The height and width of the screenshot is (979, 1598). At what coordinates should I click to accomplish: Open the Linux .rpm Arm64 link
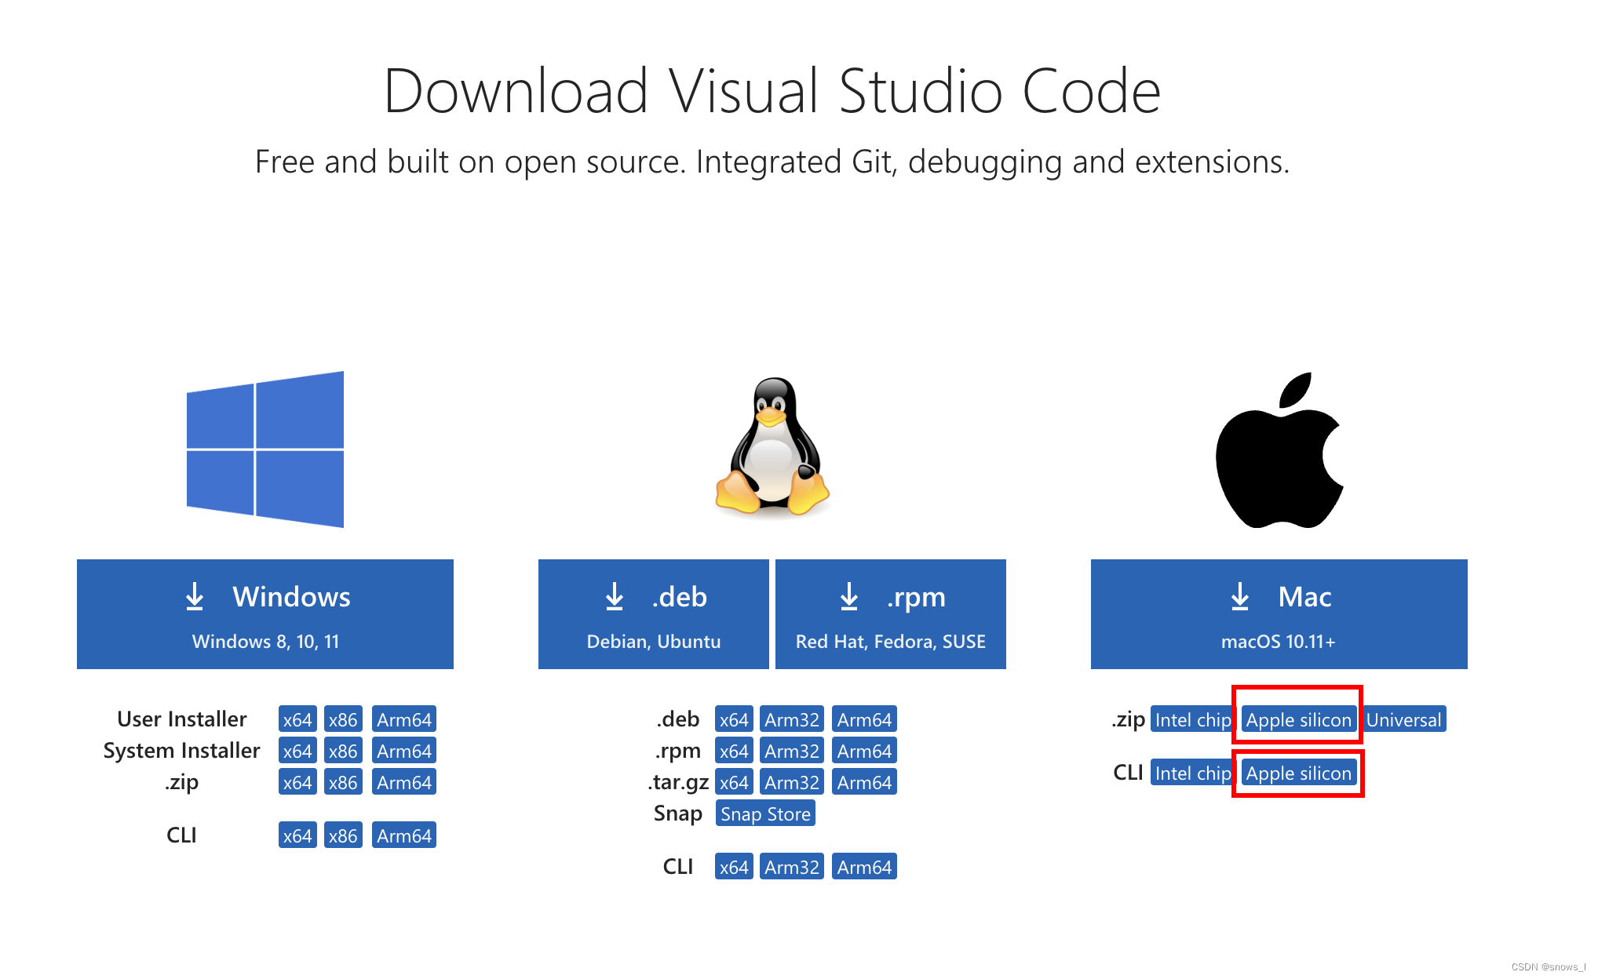pyautogui.click(x=864, y=751)
